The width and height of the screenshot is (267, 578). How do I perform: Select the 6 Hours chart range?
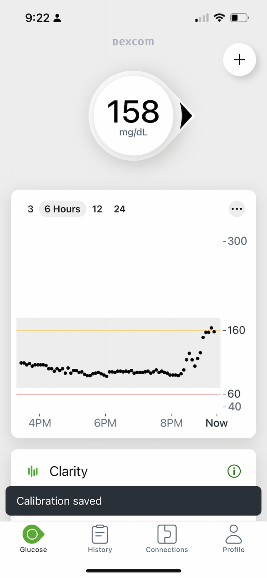coord(63,209)
